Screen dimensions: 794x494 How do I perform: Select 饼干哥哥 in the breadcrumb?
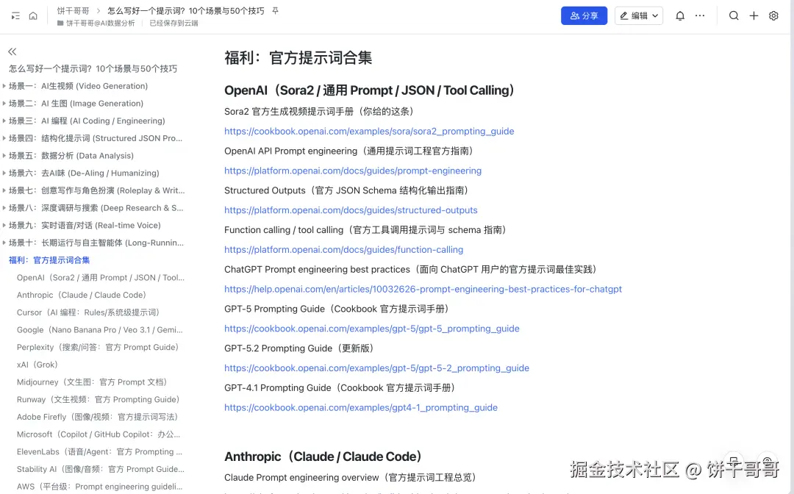(x=73, y=10)
